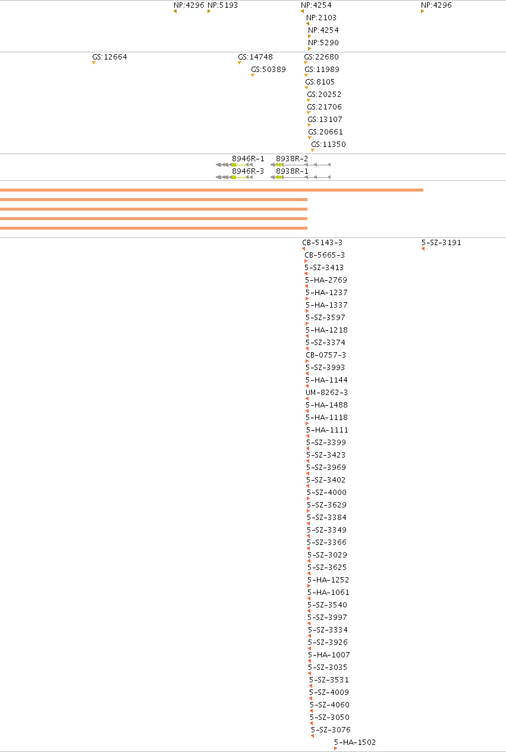
Task: Open the 5-HA-1007 insertion
Action: (329, 656)
